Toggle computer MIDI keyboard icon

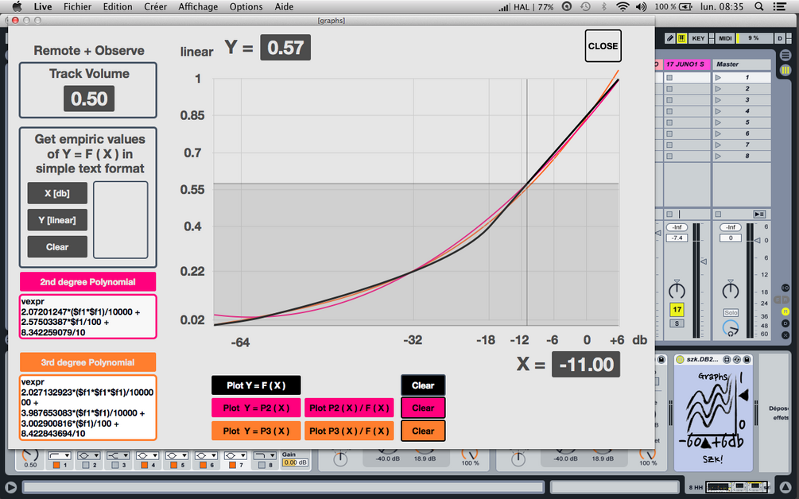pos(681,38)
